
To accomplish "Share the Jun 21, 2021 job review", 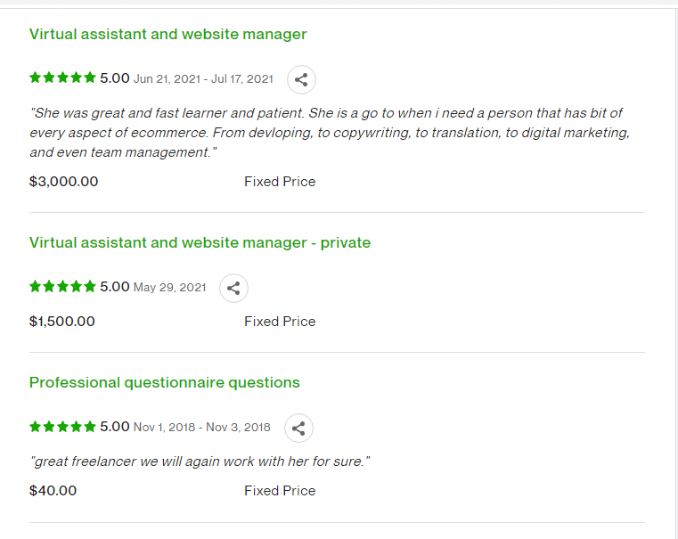I will click(301, 79).
